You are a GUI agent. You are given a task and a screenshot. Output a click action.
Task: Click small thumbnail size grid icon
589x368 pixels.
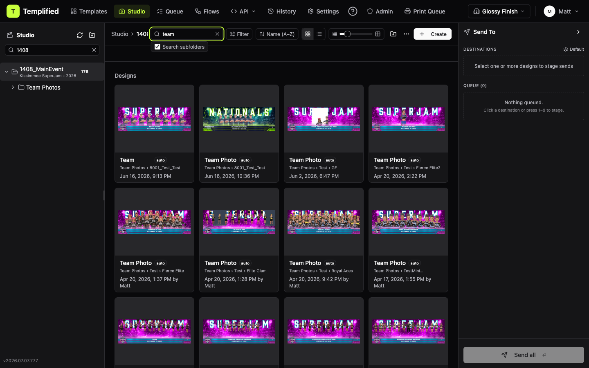pyautogui.click(x=335, y=34)
